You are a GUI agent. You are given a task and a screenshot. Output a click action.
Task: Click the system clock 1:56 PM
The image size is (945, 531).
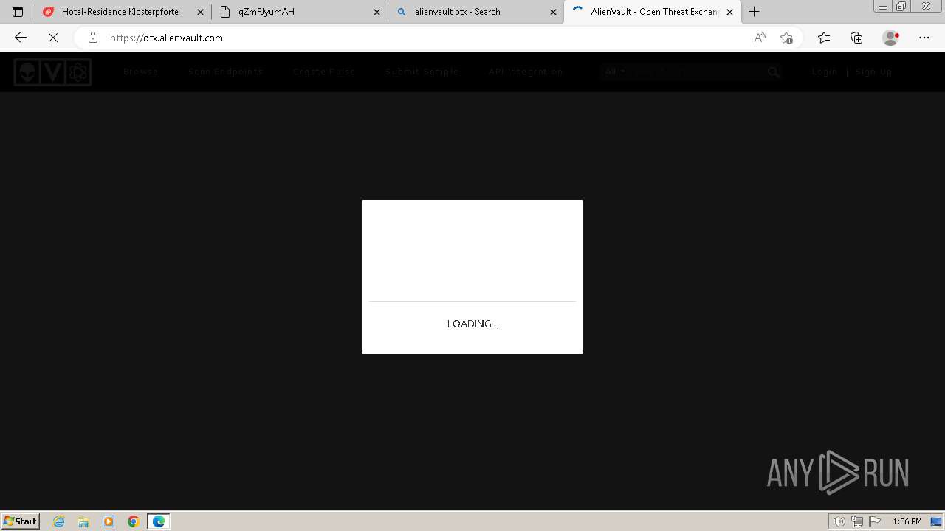(x=907, y=521)
